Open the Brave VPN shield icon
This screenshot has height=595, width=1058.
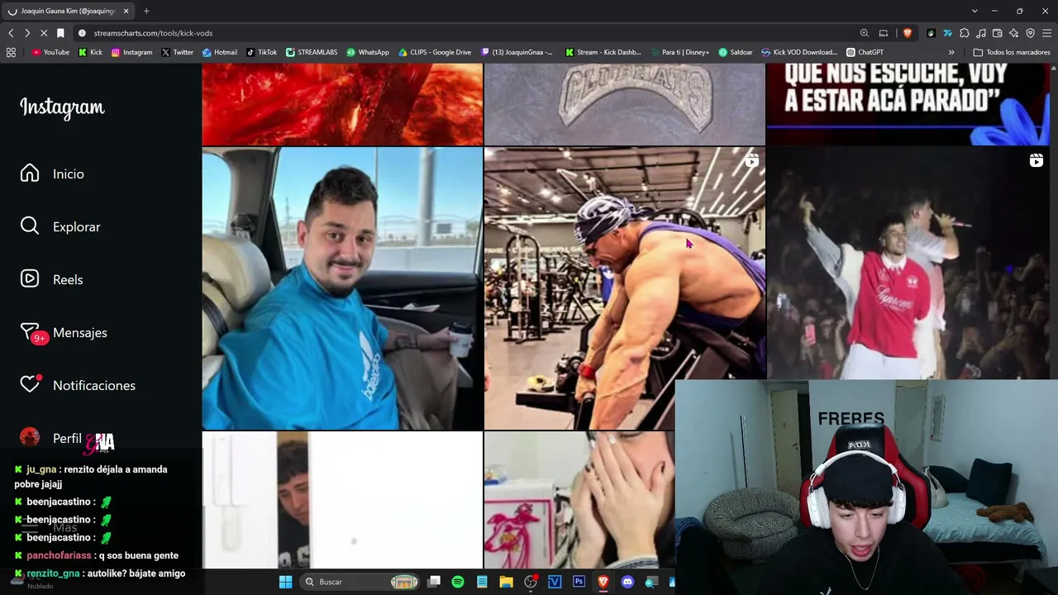(x=1030, y=33)
